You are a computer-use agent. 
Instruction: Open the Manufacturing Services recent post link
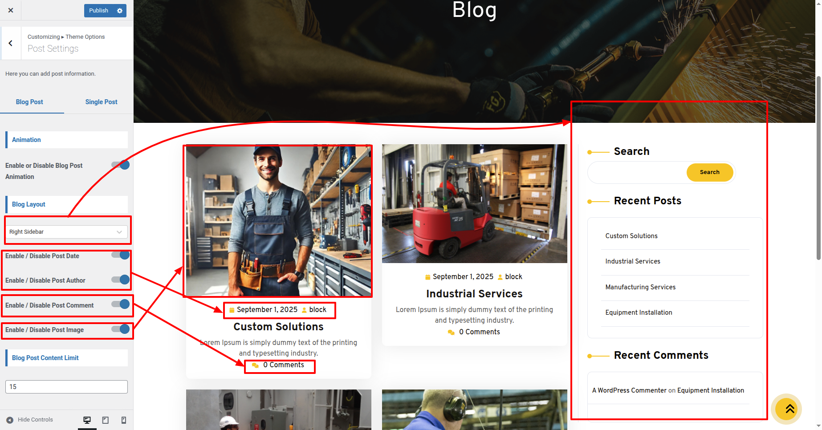pos(640,287)
